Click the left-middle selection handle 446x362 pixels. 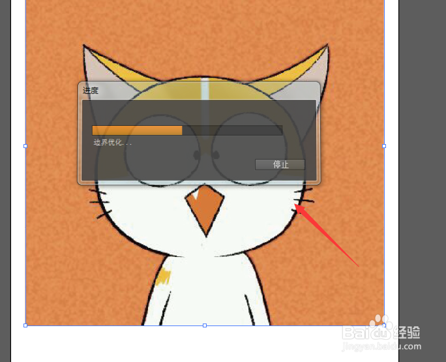[x=25, y=146]
